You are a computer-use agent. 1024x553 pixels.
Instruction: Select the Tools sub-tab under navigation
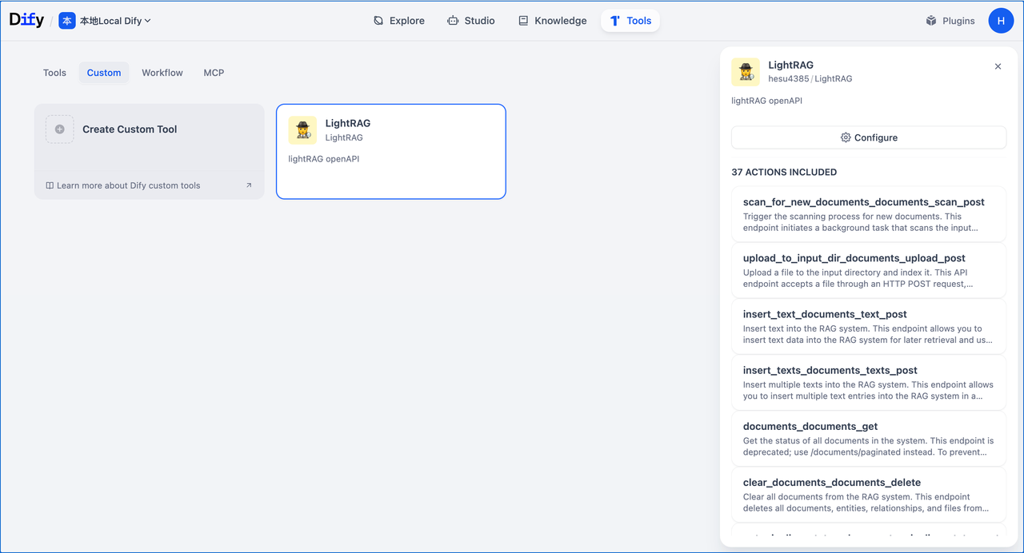click(54, 73)
